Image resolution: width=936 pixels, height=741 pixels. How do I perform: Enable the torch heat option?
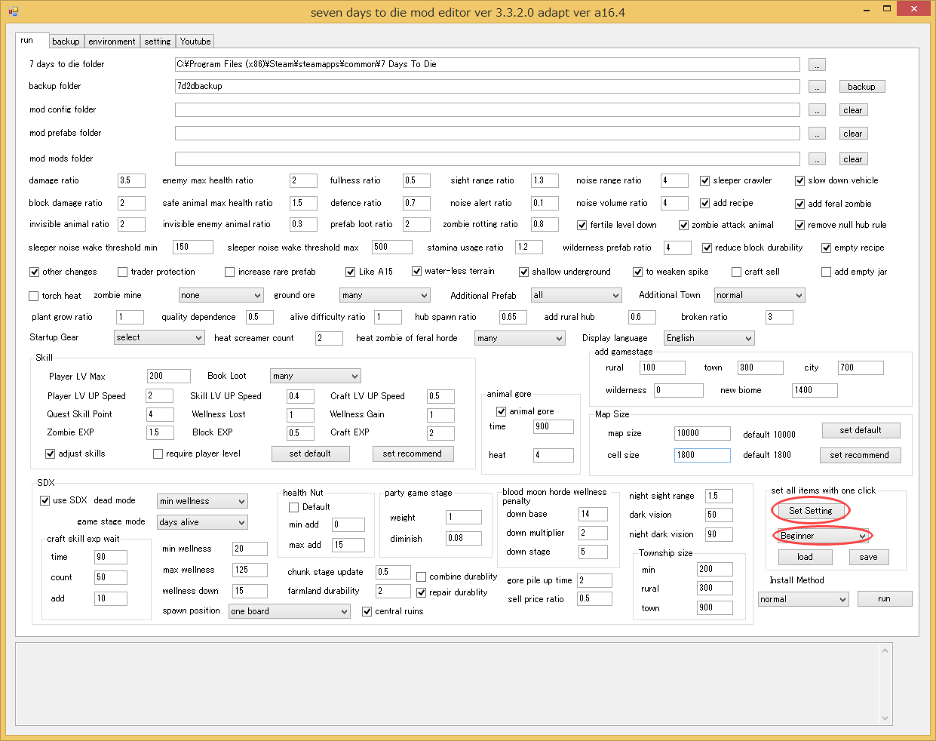tap(33, 297)
